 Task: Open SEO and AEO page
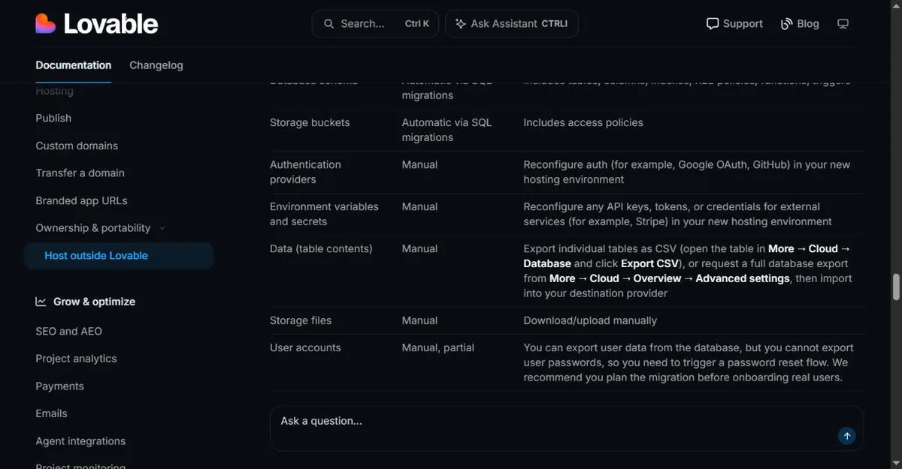(x=69, y=331)
